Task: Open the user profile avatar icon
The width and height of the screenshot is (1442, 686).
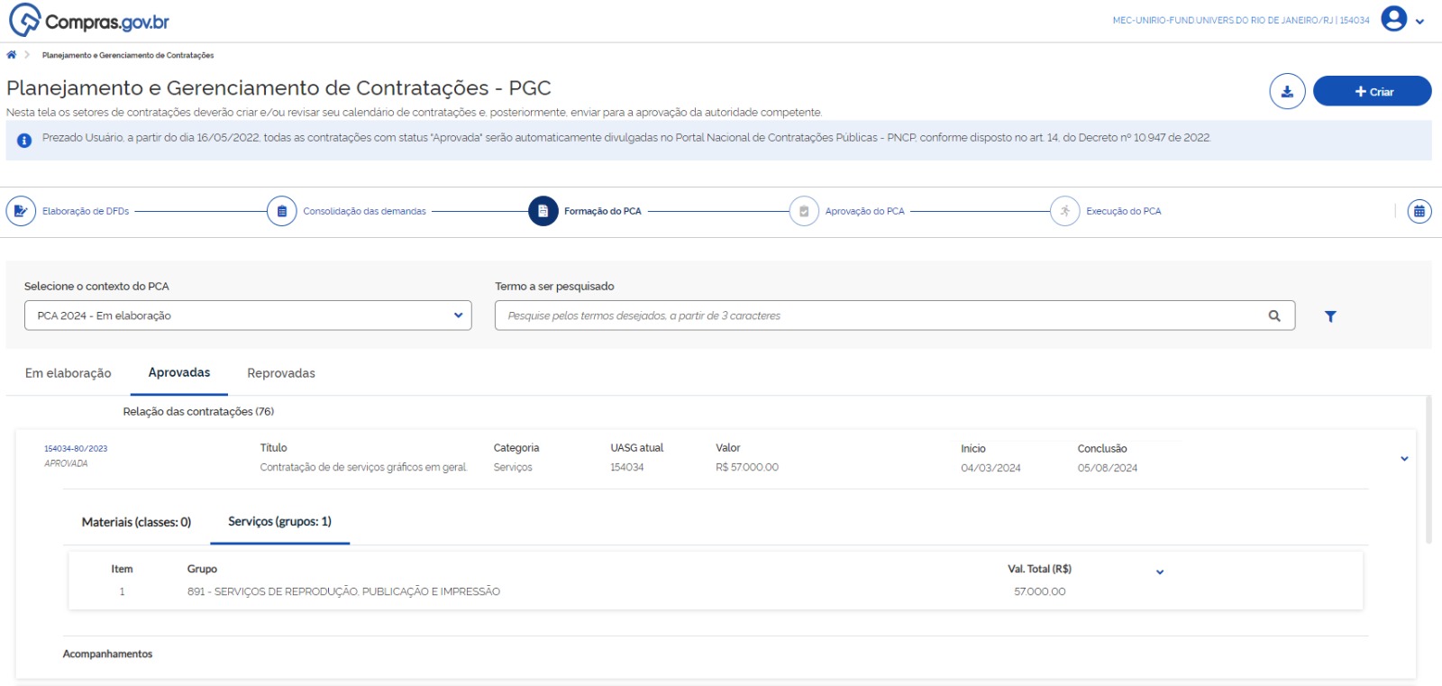Action: (1393, 19)
